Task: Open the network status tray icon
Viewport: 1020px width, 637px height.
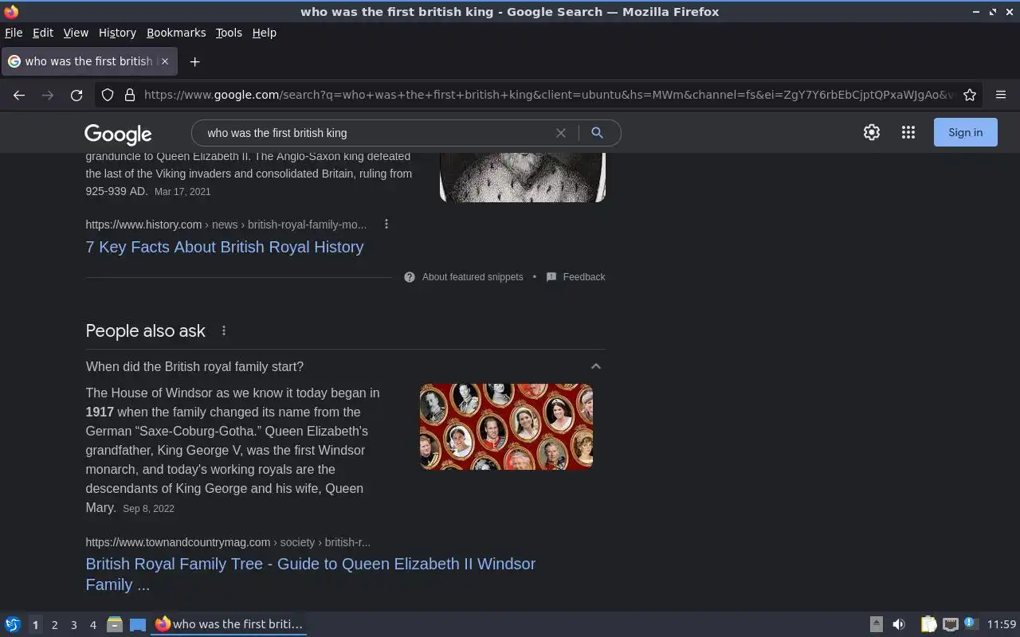Action: pos(950,624)
